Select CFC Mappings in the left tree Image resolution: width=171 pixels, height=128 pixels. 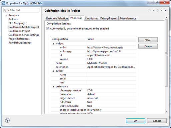click(17, 23)
